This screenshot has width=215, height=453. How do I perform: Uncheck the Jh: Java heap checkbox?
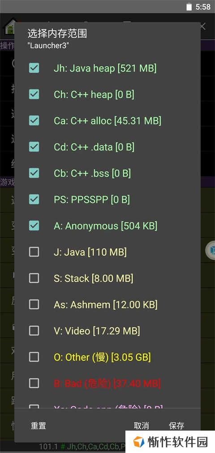pyautogui.click(x=34, y=69)
